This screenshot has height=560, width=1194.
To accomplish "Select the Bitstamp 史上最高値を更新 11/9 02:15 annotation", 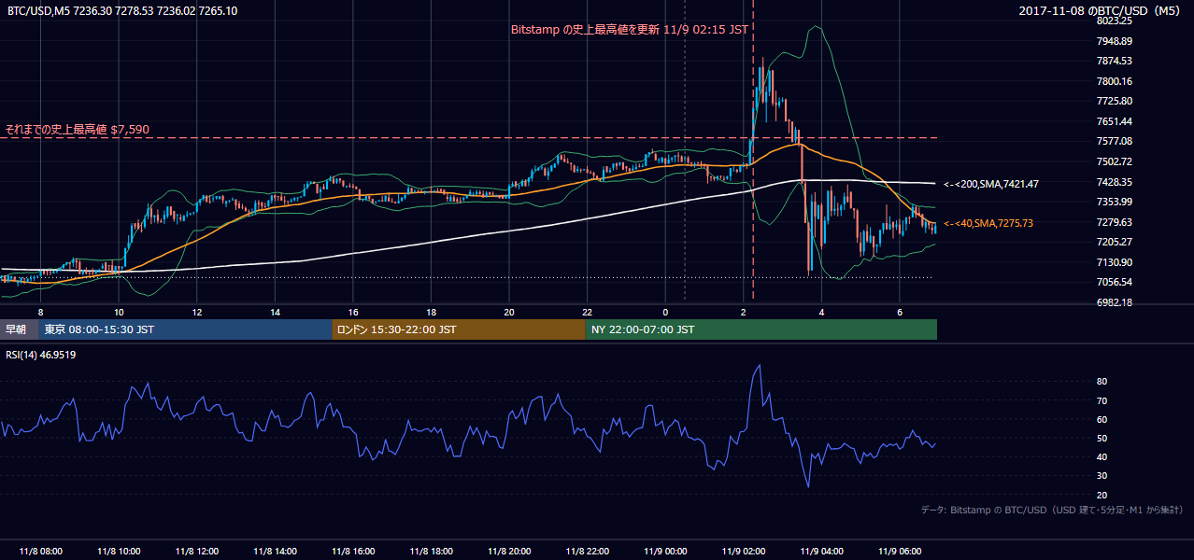I will click(x=629, y=29).
